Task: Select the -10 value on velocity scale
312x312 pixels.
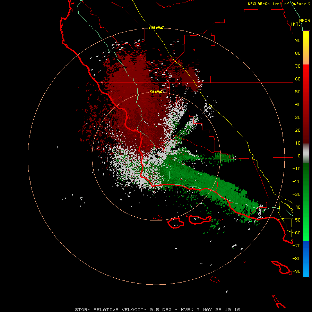Action: click(x=296, y=169)
